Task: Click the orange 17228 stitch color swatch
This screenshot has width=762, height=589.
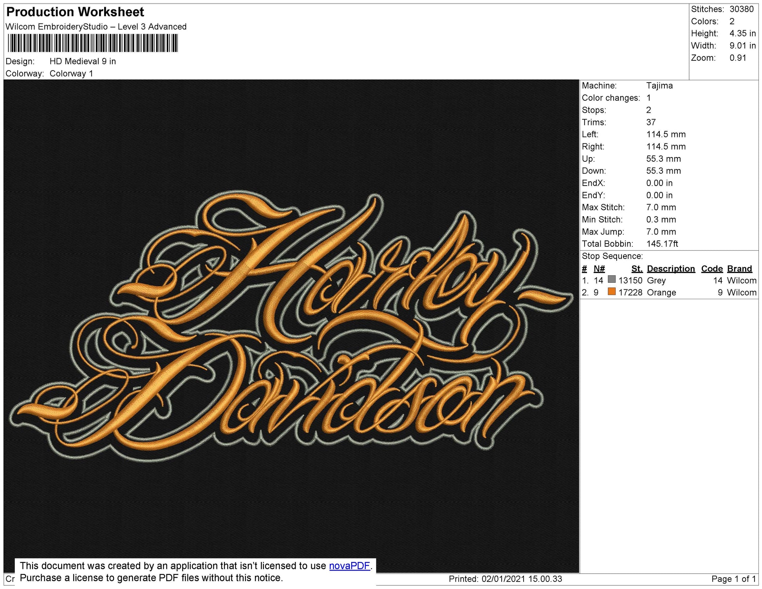Action: (632, 293)
